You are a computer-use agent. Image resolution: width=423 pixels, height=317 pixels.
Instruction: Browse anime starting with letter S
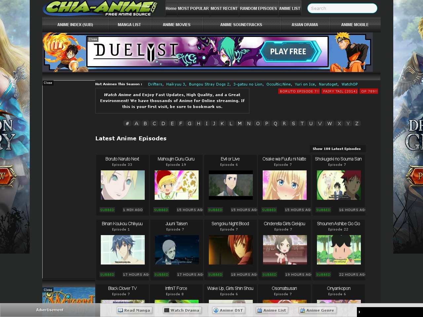(293, 123)
